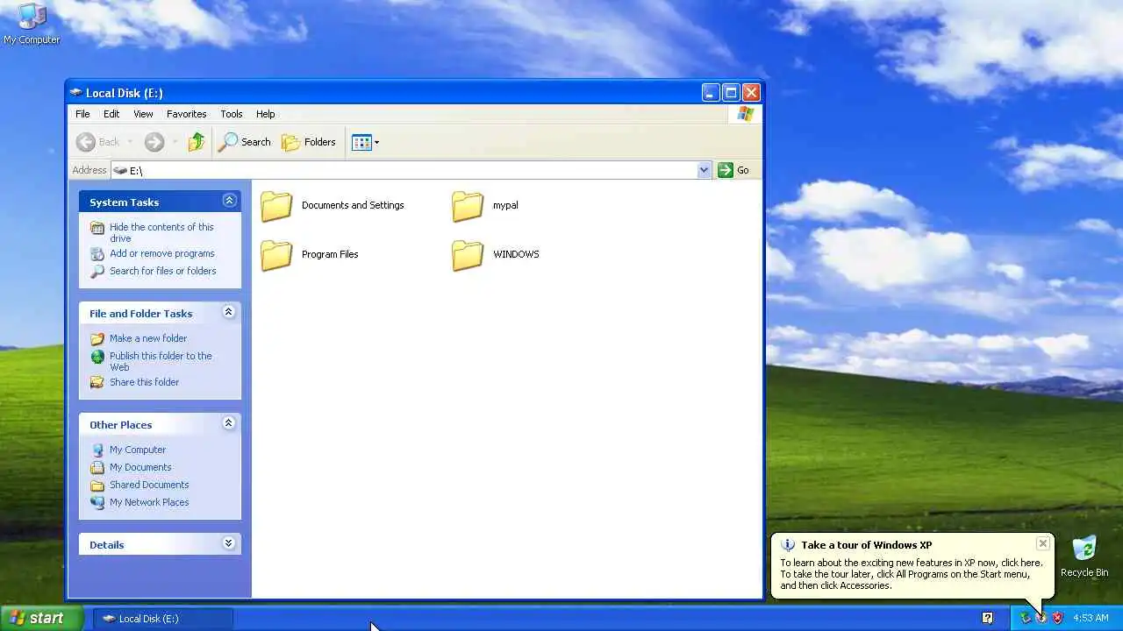This screenshot has width=1123, height=631.
Task: Click the Safely Remove Hardware tray icon
Action: coord(1025,618)
